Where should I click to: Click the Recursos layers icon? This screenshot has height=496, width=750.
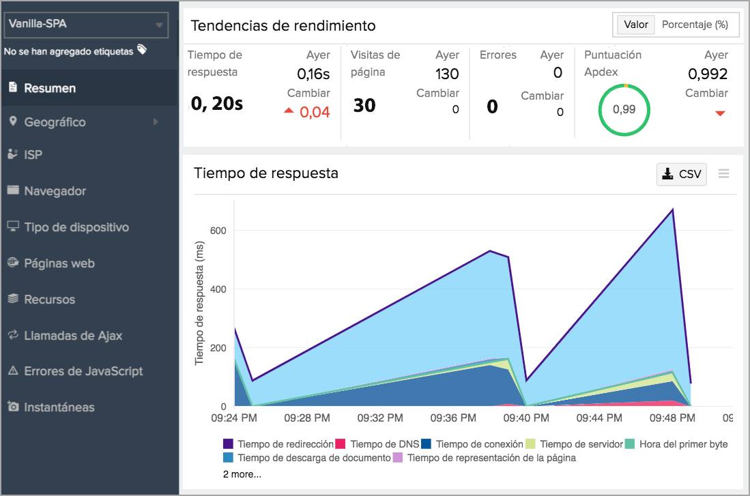click(x=13, y=298)
